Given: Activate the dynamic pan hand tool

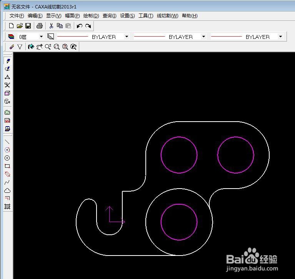Looking at the screenshot, I should click(x=39, y=47).
